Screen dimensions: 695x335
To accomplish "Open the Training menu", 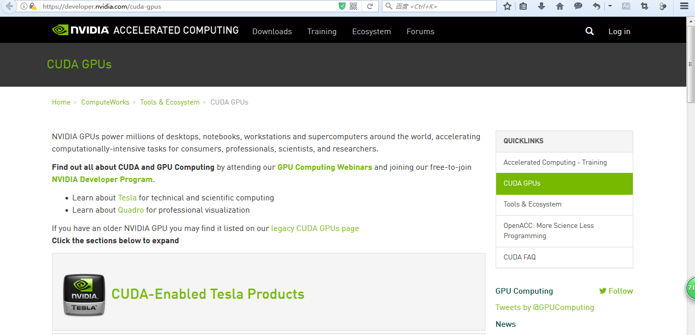I will pos(322,32).
